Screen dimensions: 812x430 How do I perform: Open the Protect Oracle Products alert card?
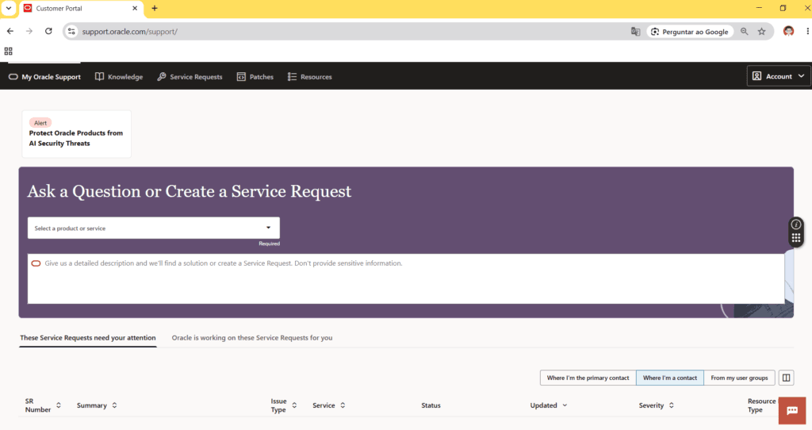pyautogui.click(x=76, y=133)
